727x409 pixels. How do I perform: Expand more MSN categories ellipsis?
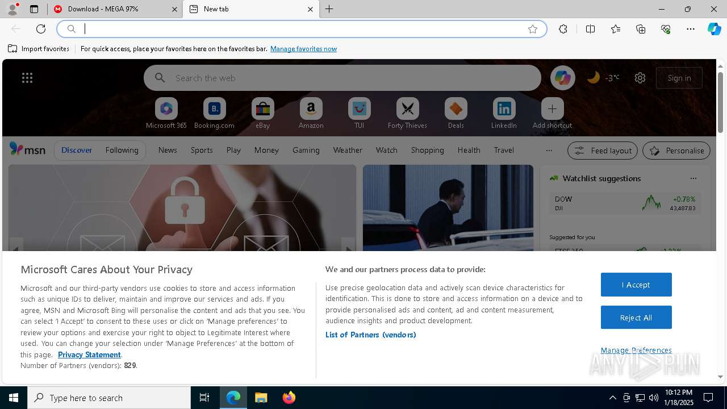[549, 151]
